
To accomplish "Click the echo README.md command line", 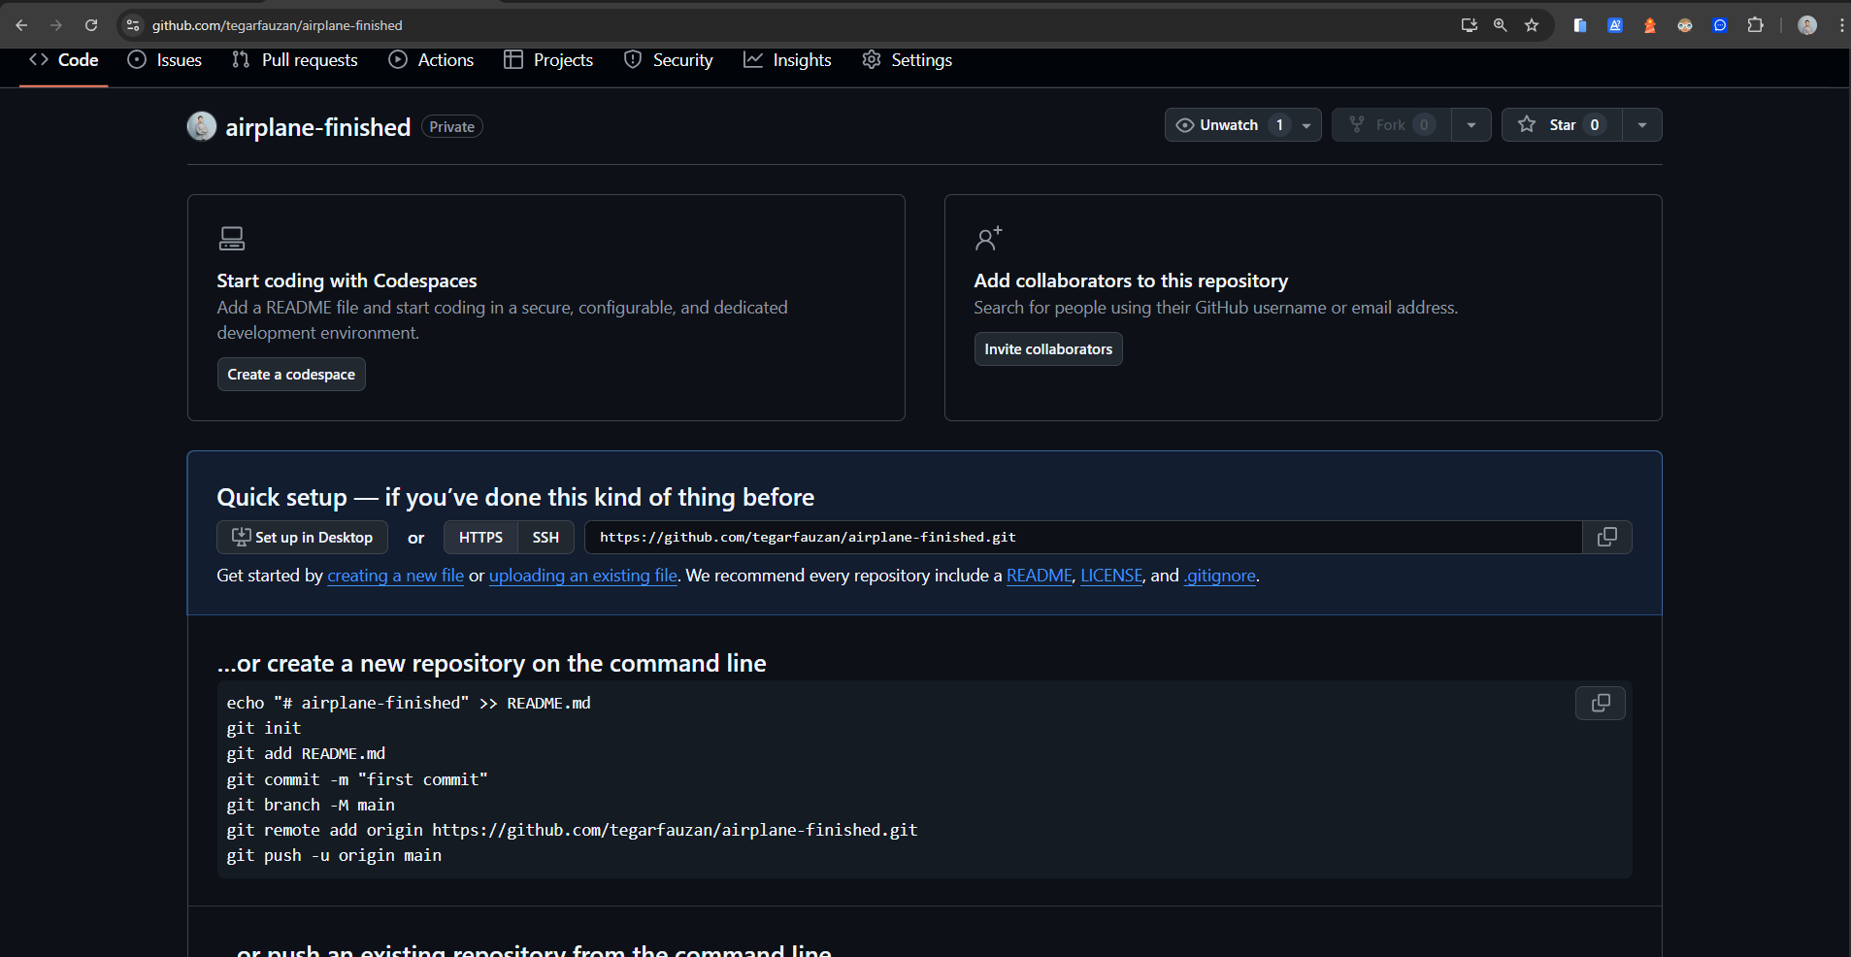I will point(409,703).
